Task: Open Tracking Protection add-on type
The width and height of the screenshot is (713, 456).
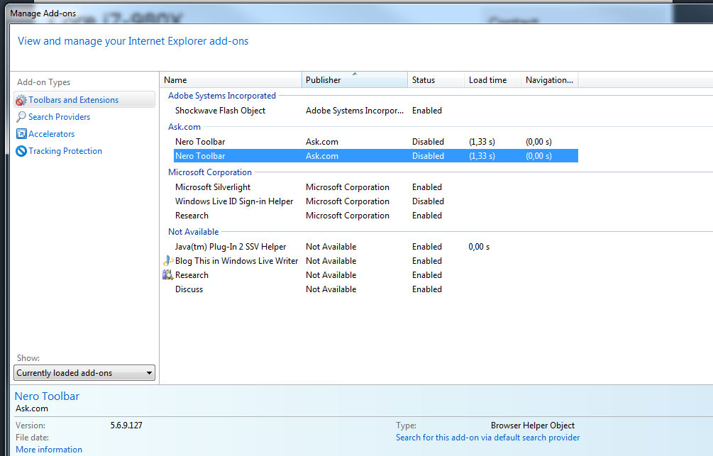Action: 65,151
